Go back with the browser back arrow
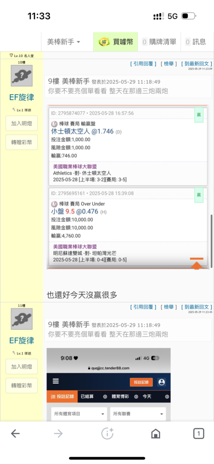Screen dimensions: 214x464 (x=15, y=434)
